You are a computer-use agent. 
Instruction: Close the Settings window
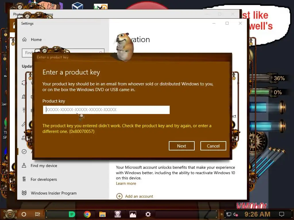pyautogui.click(x=240, y=23)
